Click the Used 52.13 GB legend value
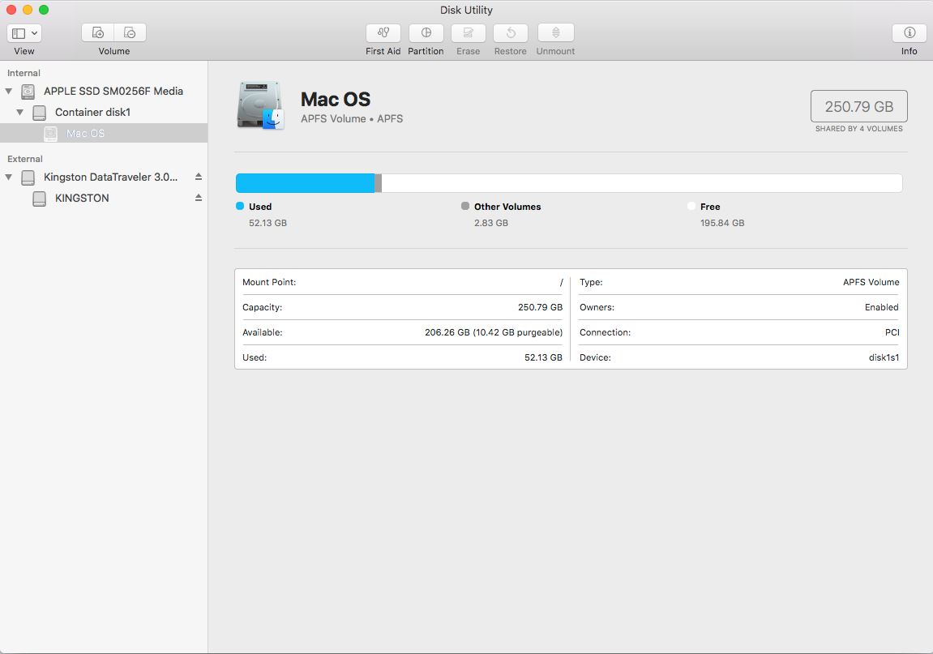This screenshot has height=654, width=933. pyautogui.click(x=267, y=223)
